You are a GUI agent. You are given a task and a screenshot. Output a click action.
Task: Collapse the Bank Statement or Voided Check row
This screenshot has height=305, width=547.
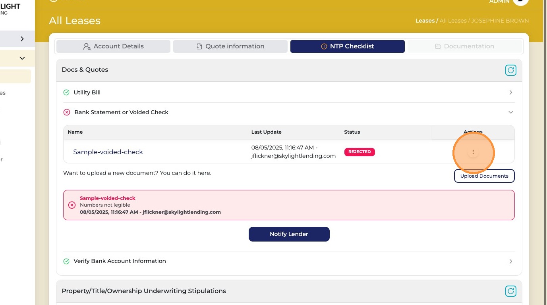(511, 112)
